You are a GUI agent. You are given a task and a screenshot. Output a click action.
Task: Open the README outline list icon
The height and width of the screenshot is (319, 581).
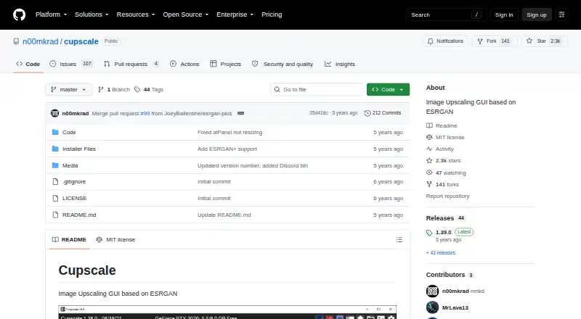tap(399, 240)
